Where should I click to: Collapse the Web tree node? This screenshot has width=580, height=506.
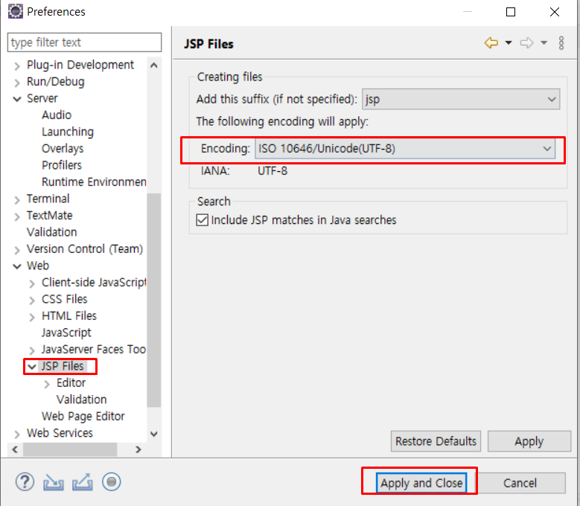click(x=17, y=266)
